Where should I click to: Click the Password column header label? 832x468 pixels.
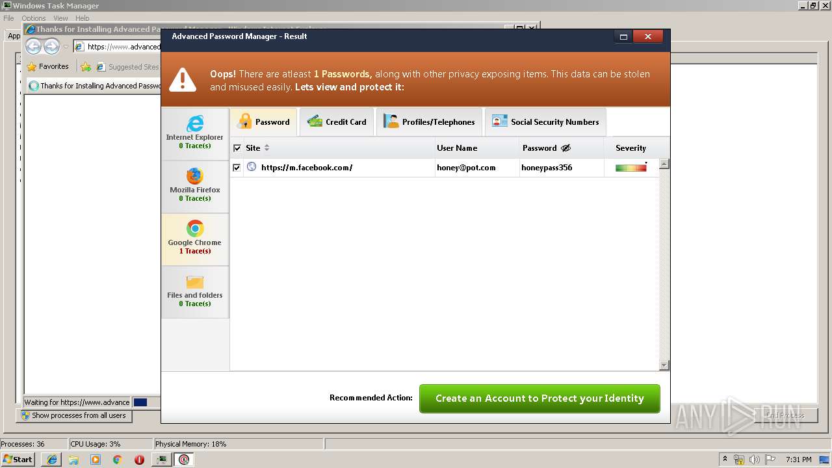point(539,148)
